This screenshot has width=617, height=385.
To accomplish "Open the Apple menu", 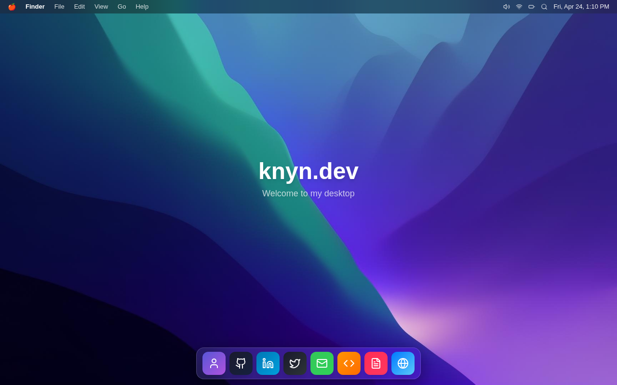I will click(x=12, y=7).
